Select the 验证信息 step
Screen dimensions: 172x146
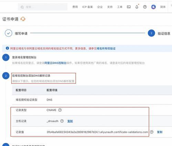click(164, 34)
